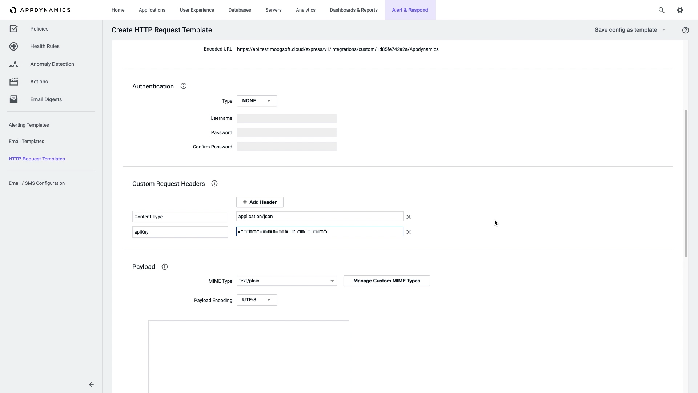Open Email Digests in the sidebar
The height and width of the screenshot is (393, 698).
pos(46,99)
